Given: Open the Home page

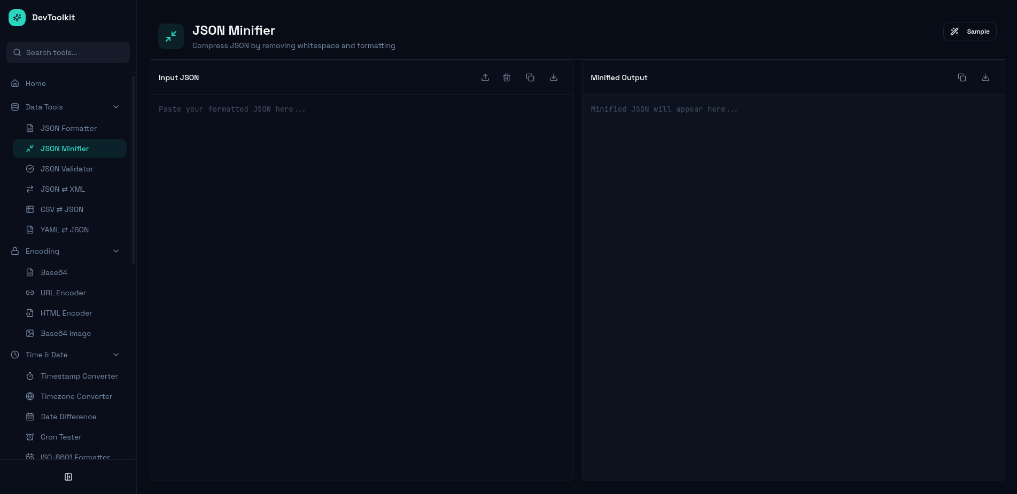Looking at the screenshot, I should click(35, 83).
